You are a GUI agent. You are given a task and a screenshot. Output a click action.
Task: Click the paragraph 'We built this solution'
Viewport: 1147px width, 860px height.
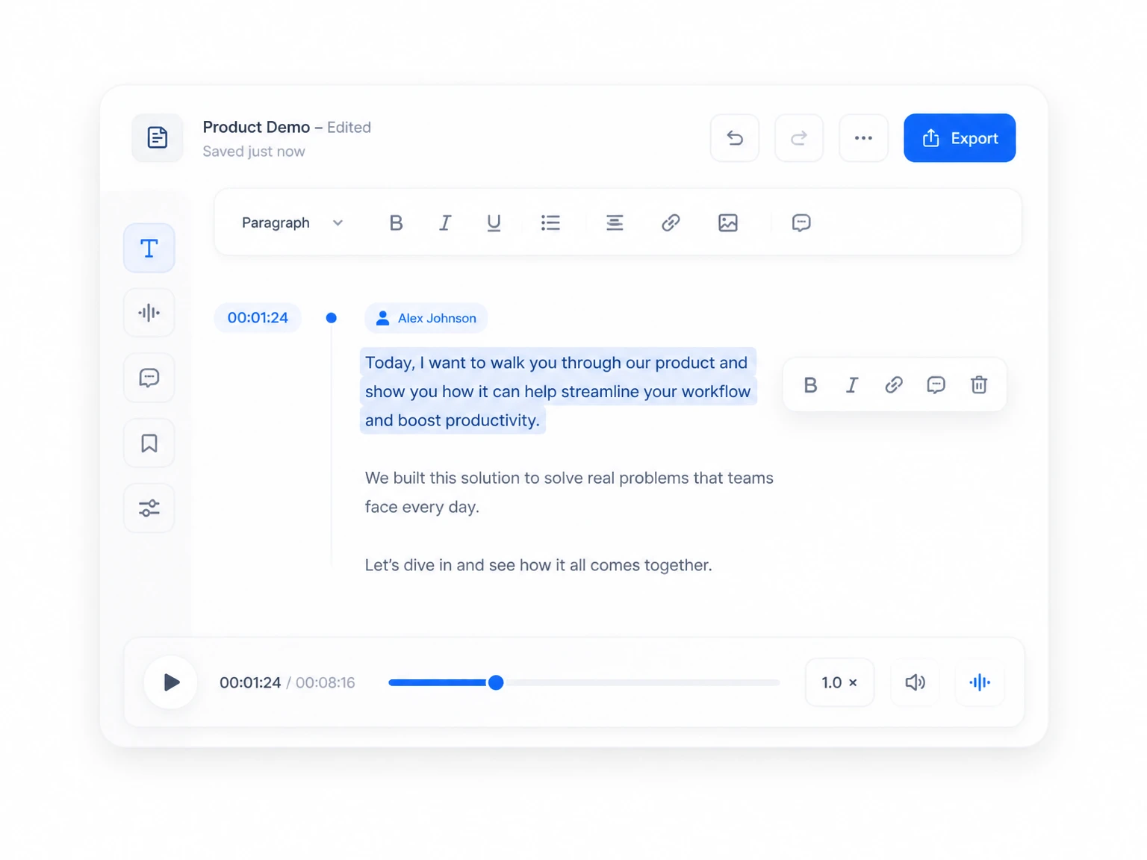[569, 492]
